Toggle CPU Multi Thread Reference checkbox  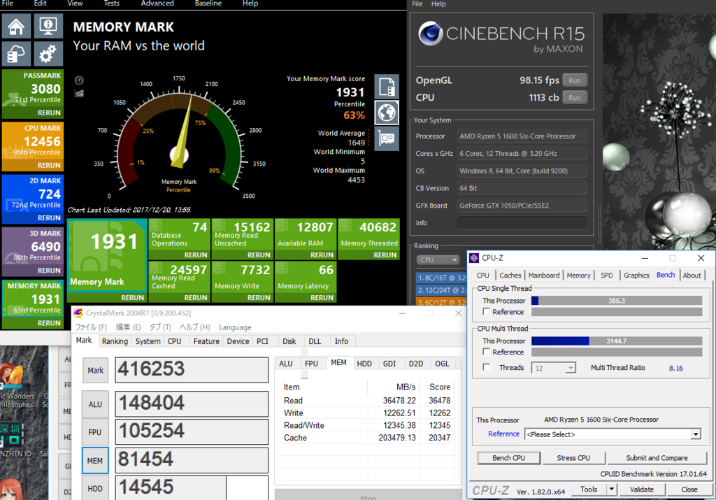487,352
